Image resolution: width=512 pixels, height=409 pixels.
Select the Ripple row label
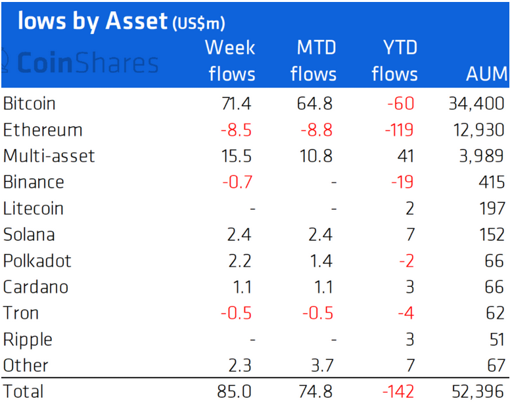coord(28,340)
